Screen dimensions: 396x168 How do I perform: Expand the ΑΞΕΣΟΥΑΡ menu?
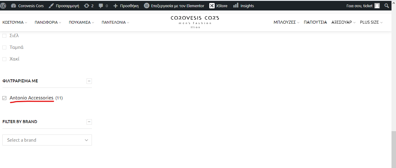click(x=343, y=22)
